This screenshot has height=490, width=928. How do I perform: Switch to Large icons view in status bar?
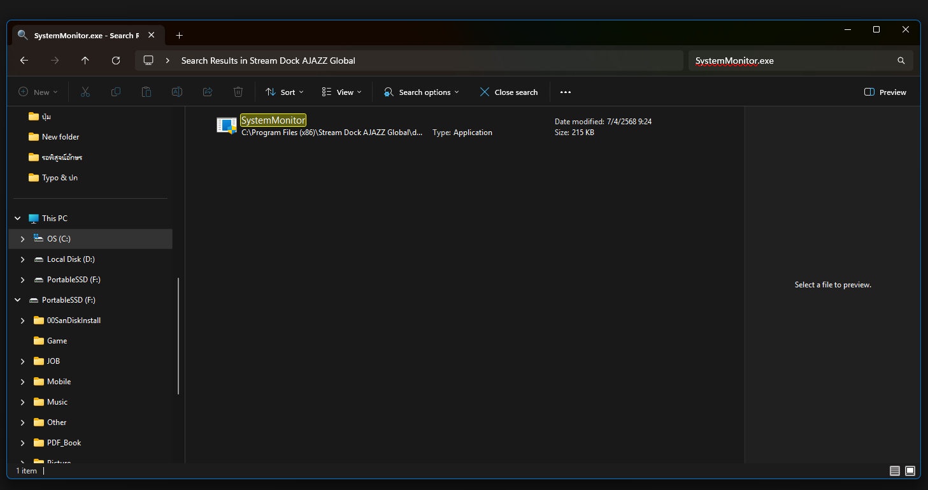[x=910, y=471]
